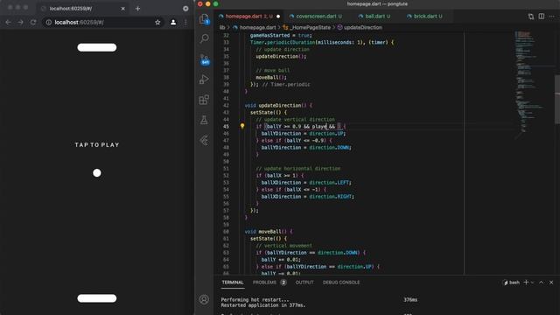Click the Chrome address bar URL

click(x=80, y=22)
